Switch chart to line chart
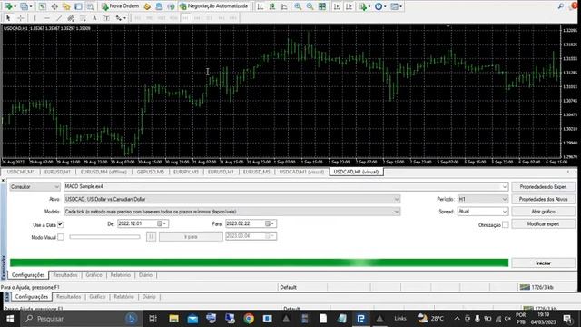 284,6
